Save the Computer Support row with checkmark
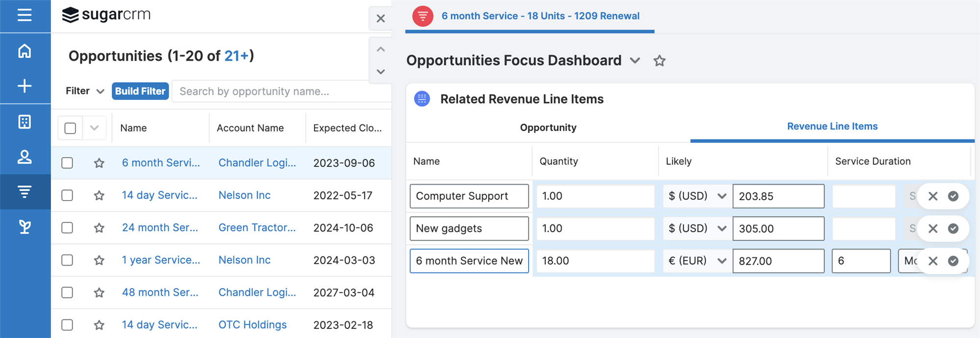980x338 pixels. pos(953,196)
